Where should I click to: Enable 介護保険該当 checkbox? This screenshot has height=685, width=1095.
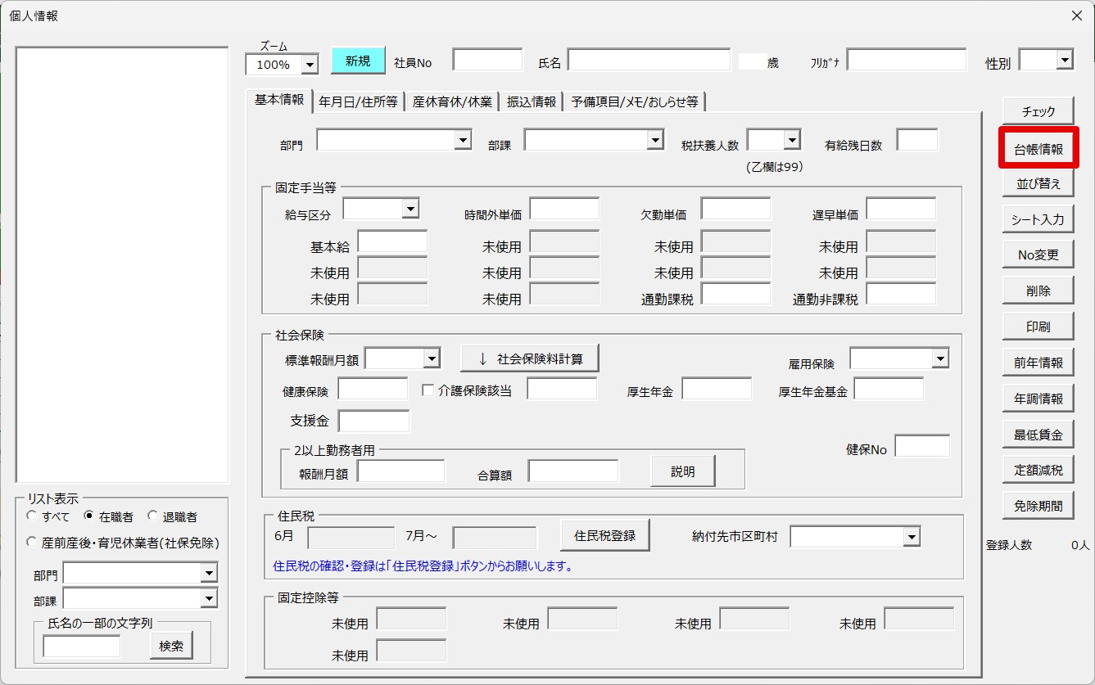[428, 390]
